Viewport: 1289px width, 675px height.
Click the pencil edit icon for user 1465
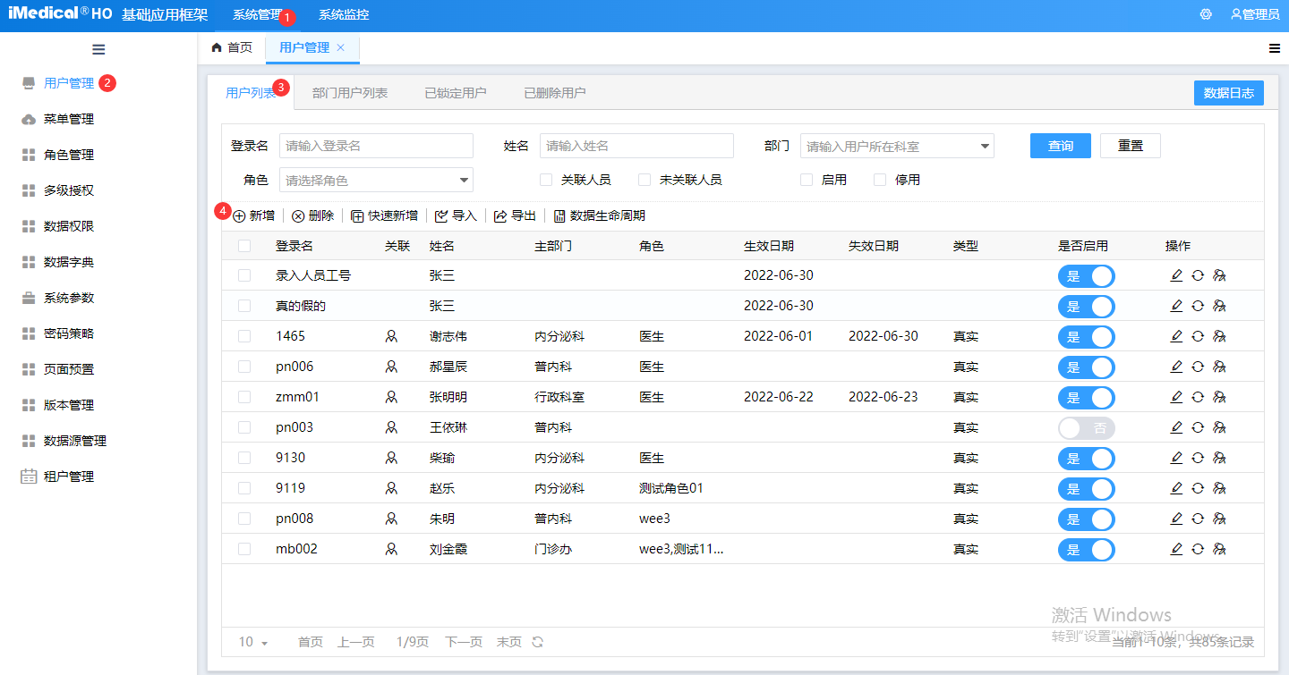(x=1176, y=336)
